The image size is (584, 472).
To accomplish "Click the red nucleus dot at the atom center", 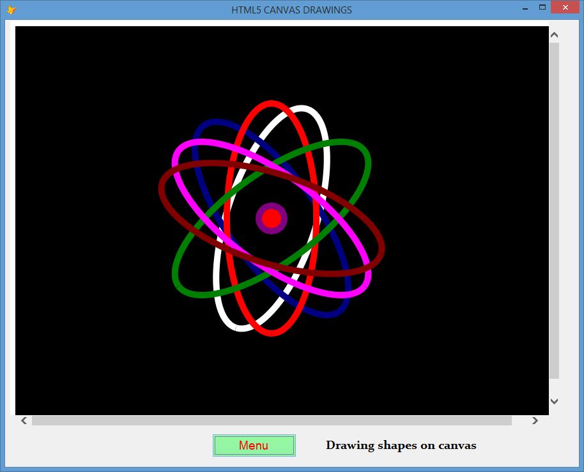I will pos(272,218).
